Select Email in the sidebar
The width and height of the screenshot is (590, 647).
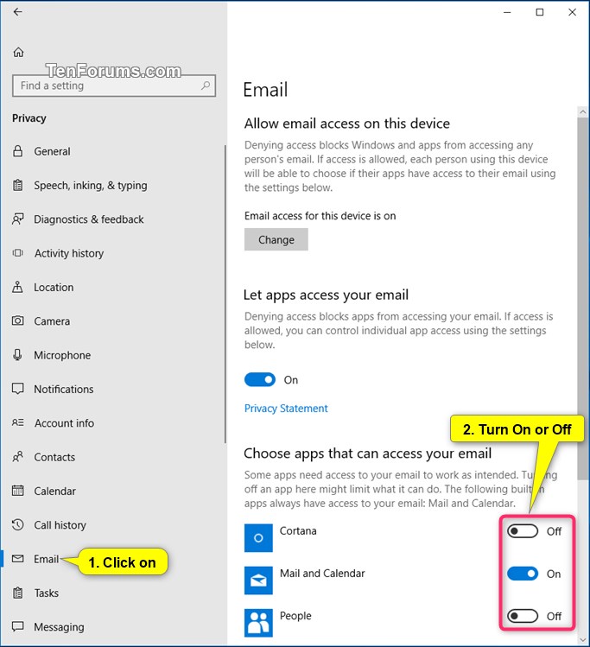pos(46,559)
